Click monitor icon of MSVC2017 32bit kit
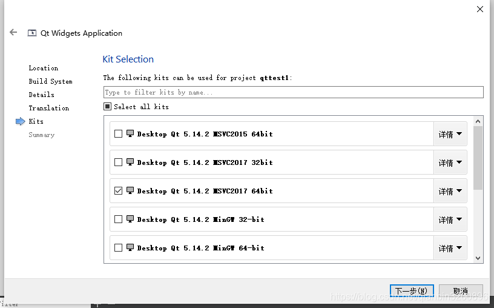The image size is (494, 308). point(130,162)
